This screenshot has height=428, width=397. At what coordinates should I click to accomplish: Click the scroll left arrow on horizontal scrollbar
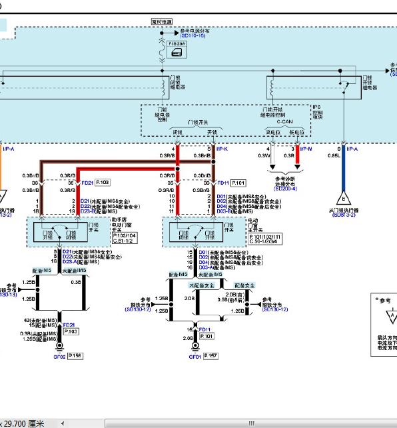63,423
